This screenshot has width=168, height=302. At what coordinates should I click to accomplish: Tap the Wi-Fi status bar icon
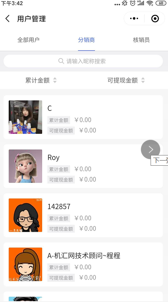(150, 3)
